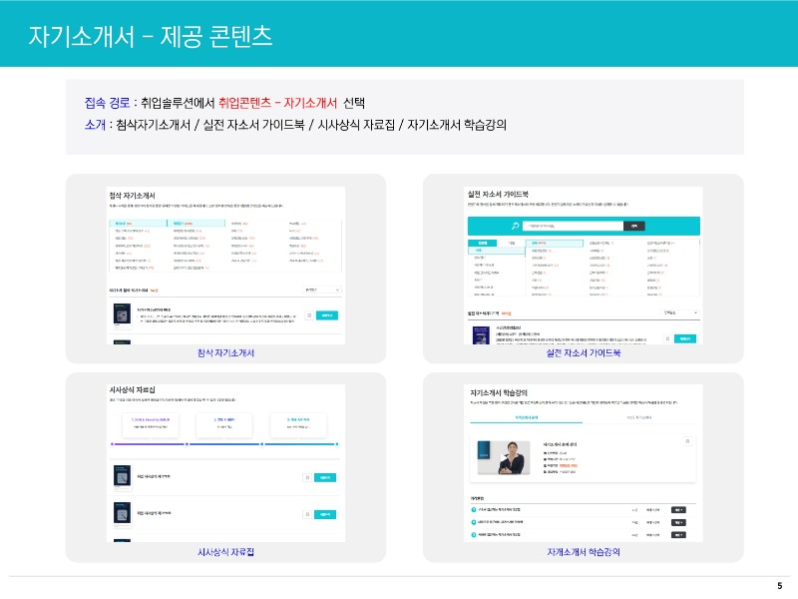Image resolution: width=798 pixels, height=599 pixels.
Task: Click the bookmark icon next to the guidebook entry
Action: 667,336
